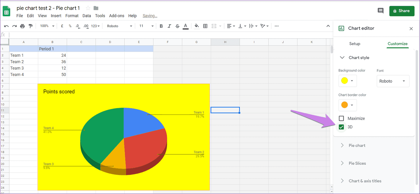
Task: Enable the Maximize checkbox
Action: tap(342, 118)
